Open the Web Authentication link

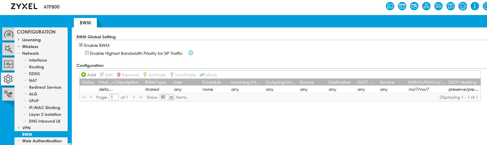pyautogui.click(x=42, y=141)
